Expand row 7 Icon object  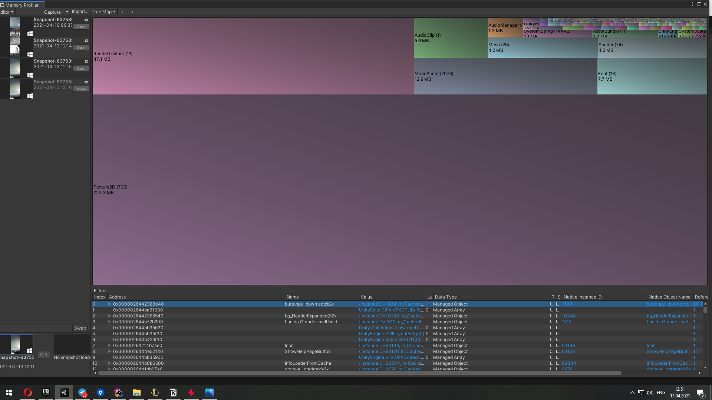point(109,345)
